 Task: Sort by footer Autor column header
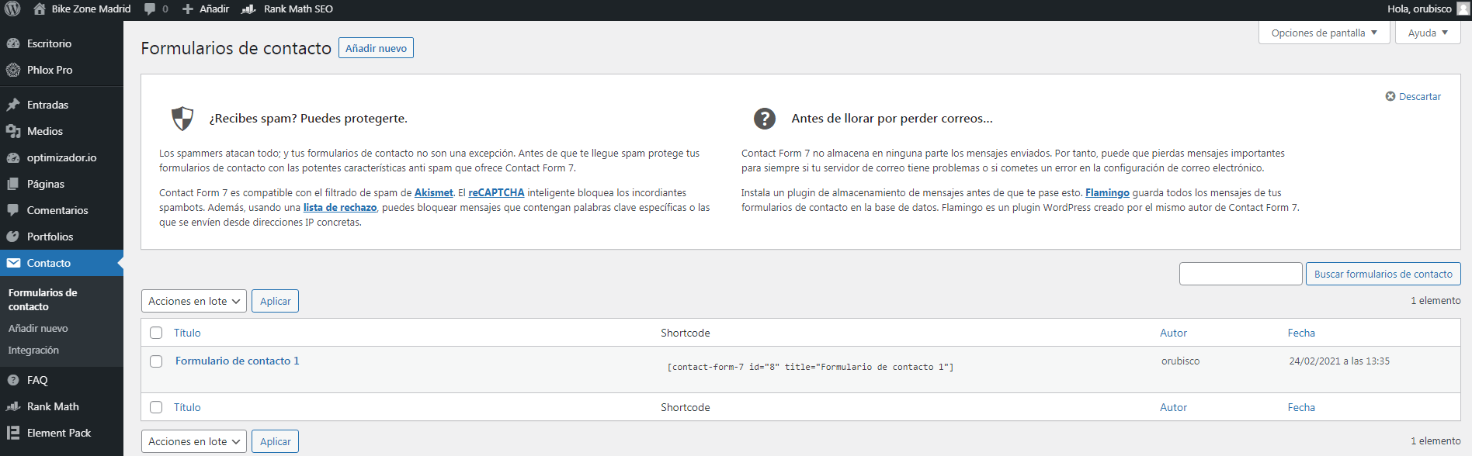pos(1173,407)
